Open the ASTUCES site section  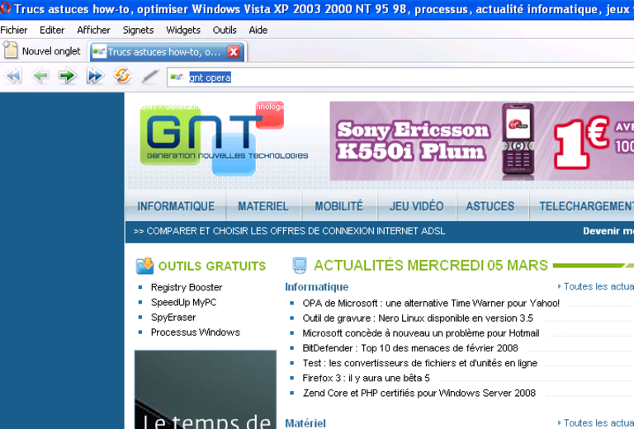[490, 206]
